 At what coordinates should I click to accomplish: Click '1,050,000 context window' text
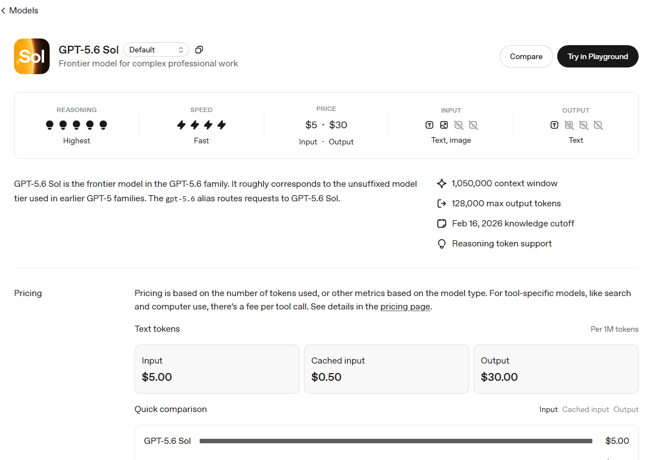pos(505,183)
